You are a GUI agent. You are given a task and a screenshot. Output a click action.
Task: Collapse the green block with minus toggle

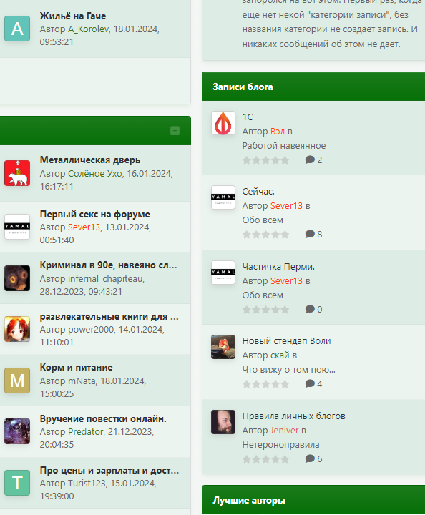click(x=175, y=131)
